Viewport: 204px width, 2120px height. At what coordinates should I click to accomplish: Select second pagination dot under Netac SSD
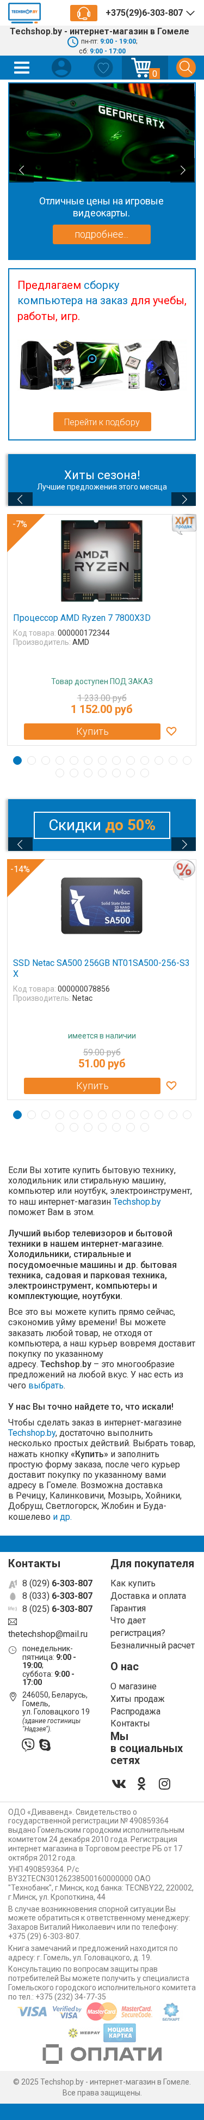pyautogui.click(x=31, y=1114)
